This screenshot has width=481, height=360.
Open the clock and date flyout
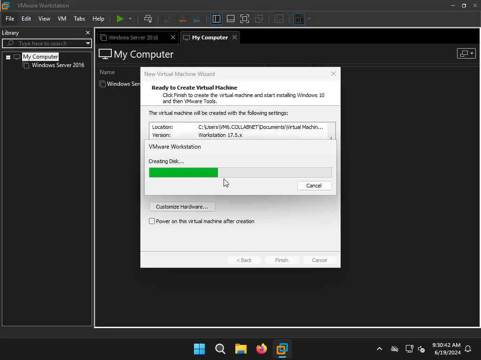click(446, 349)
